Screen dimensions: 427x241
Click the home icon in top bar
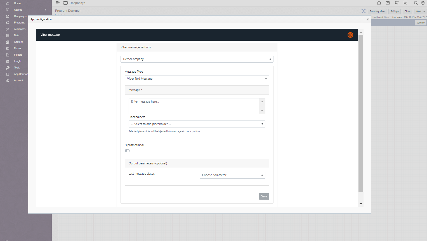click(379, 3)
